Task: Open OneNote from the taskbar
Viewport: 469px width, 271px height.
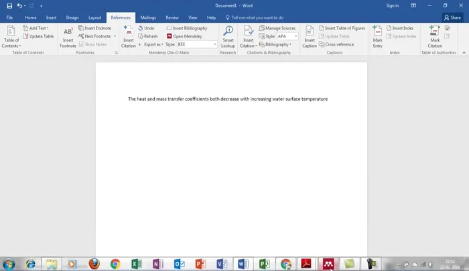Action: pos(157,264)
